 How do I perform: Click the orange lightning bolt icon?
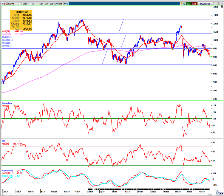pyautogui.click(x=181, y=4)
